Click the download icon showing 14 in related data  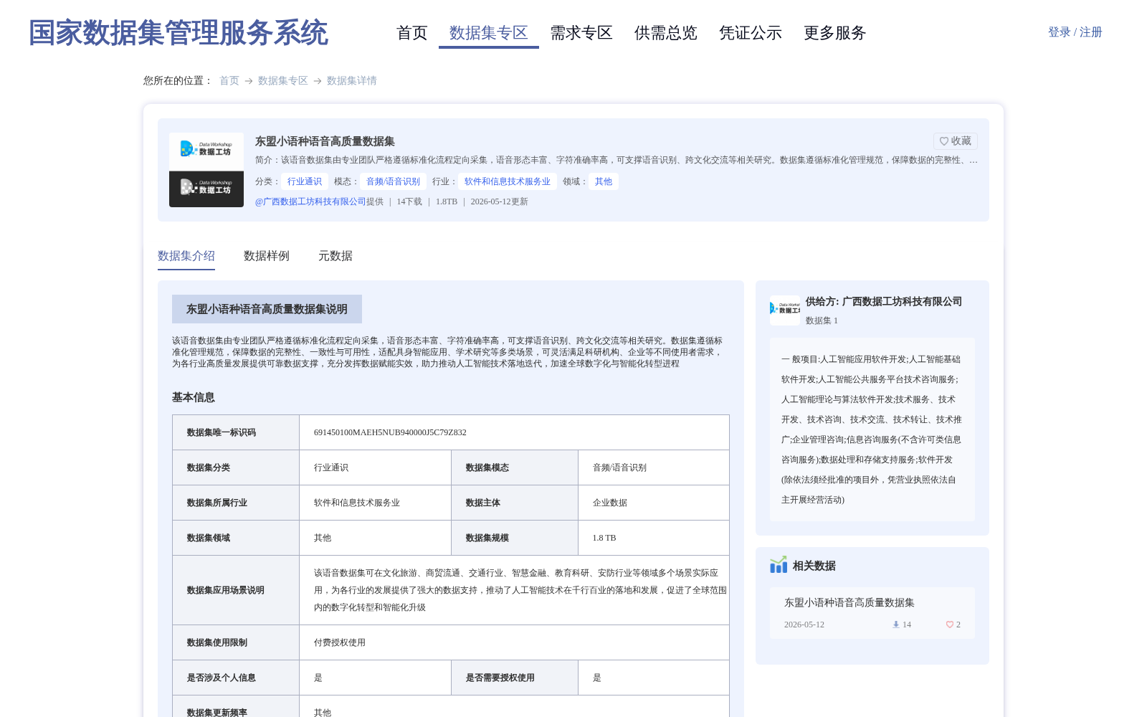(895, 625)
